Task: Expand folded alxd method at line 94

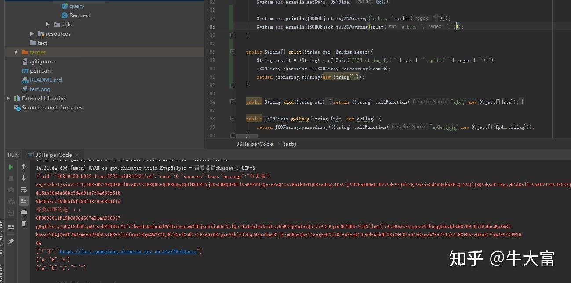Action: click(233, 102)
